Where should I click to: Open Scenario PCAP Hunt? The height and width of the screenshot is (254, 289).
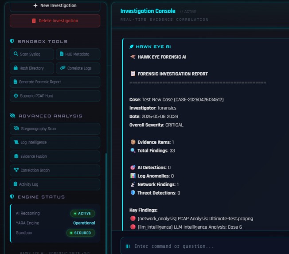click(55, 96)
